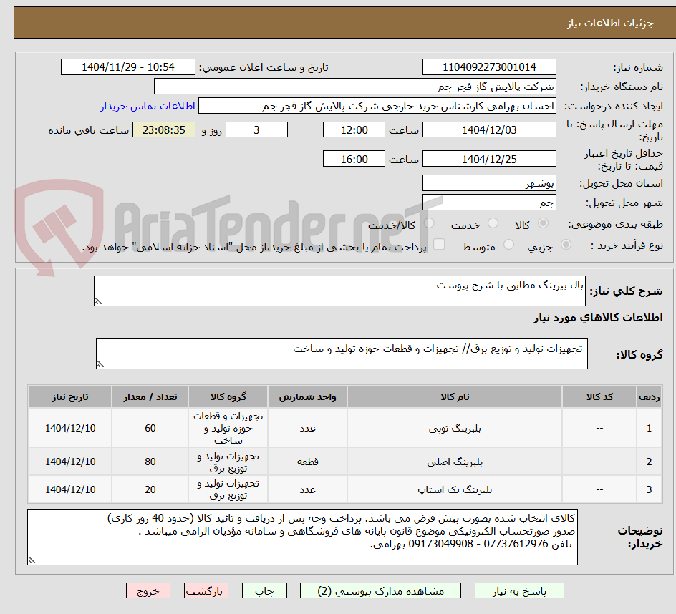
Task: Click the ردیف column header
Action: coord(649,397)
